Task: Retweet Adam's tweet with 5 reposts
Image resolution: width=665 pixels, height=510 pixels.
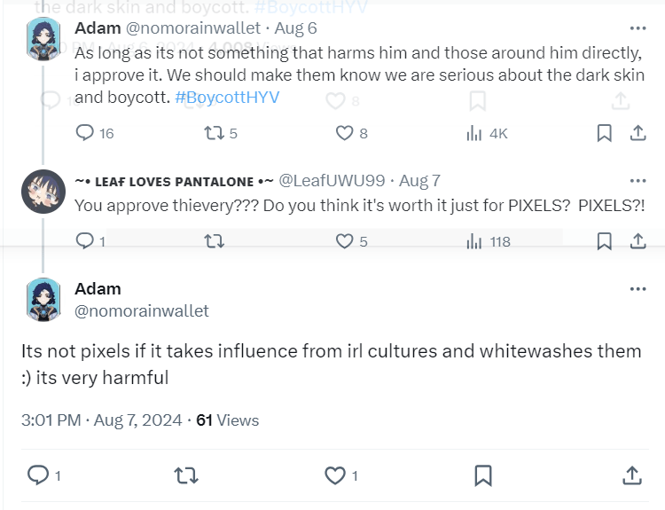Action: pyautogui.click(x=212, y=133)
